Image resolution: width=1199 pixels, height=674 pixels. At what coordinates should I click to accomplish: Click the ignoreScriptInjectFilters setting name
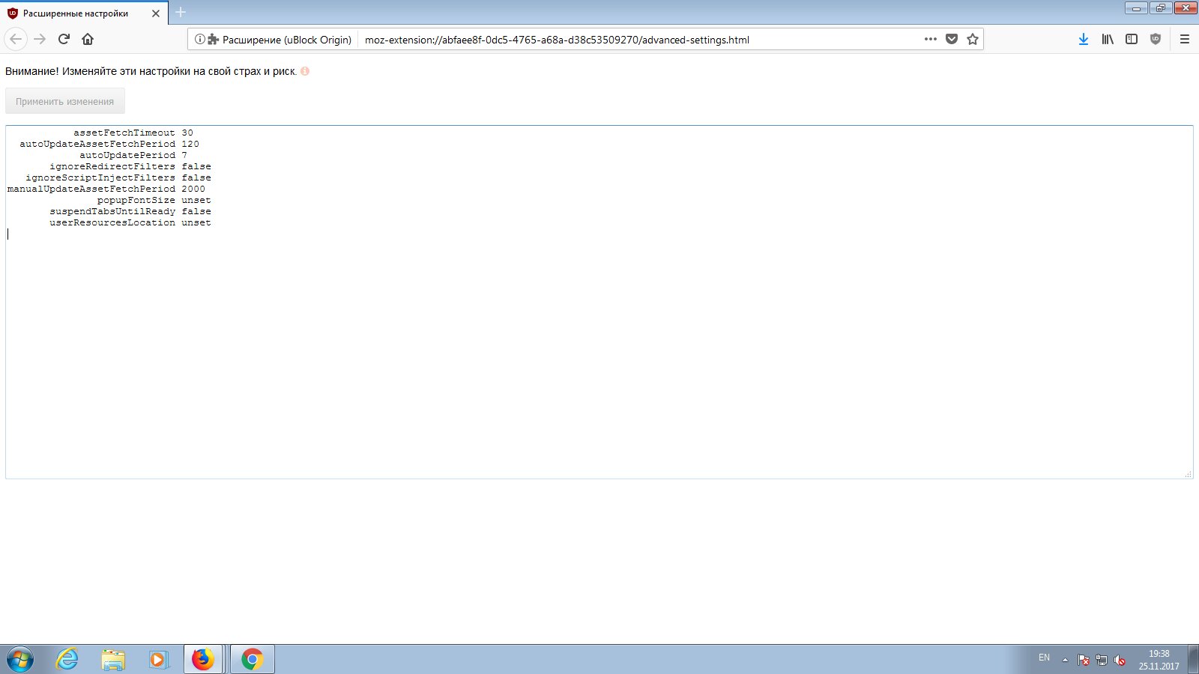point(100,177)
